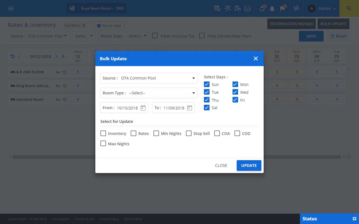The height and width of the screenshot is (224, 359).
Task: Check the Max Nights option
Action: [103, 144]
